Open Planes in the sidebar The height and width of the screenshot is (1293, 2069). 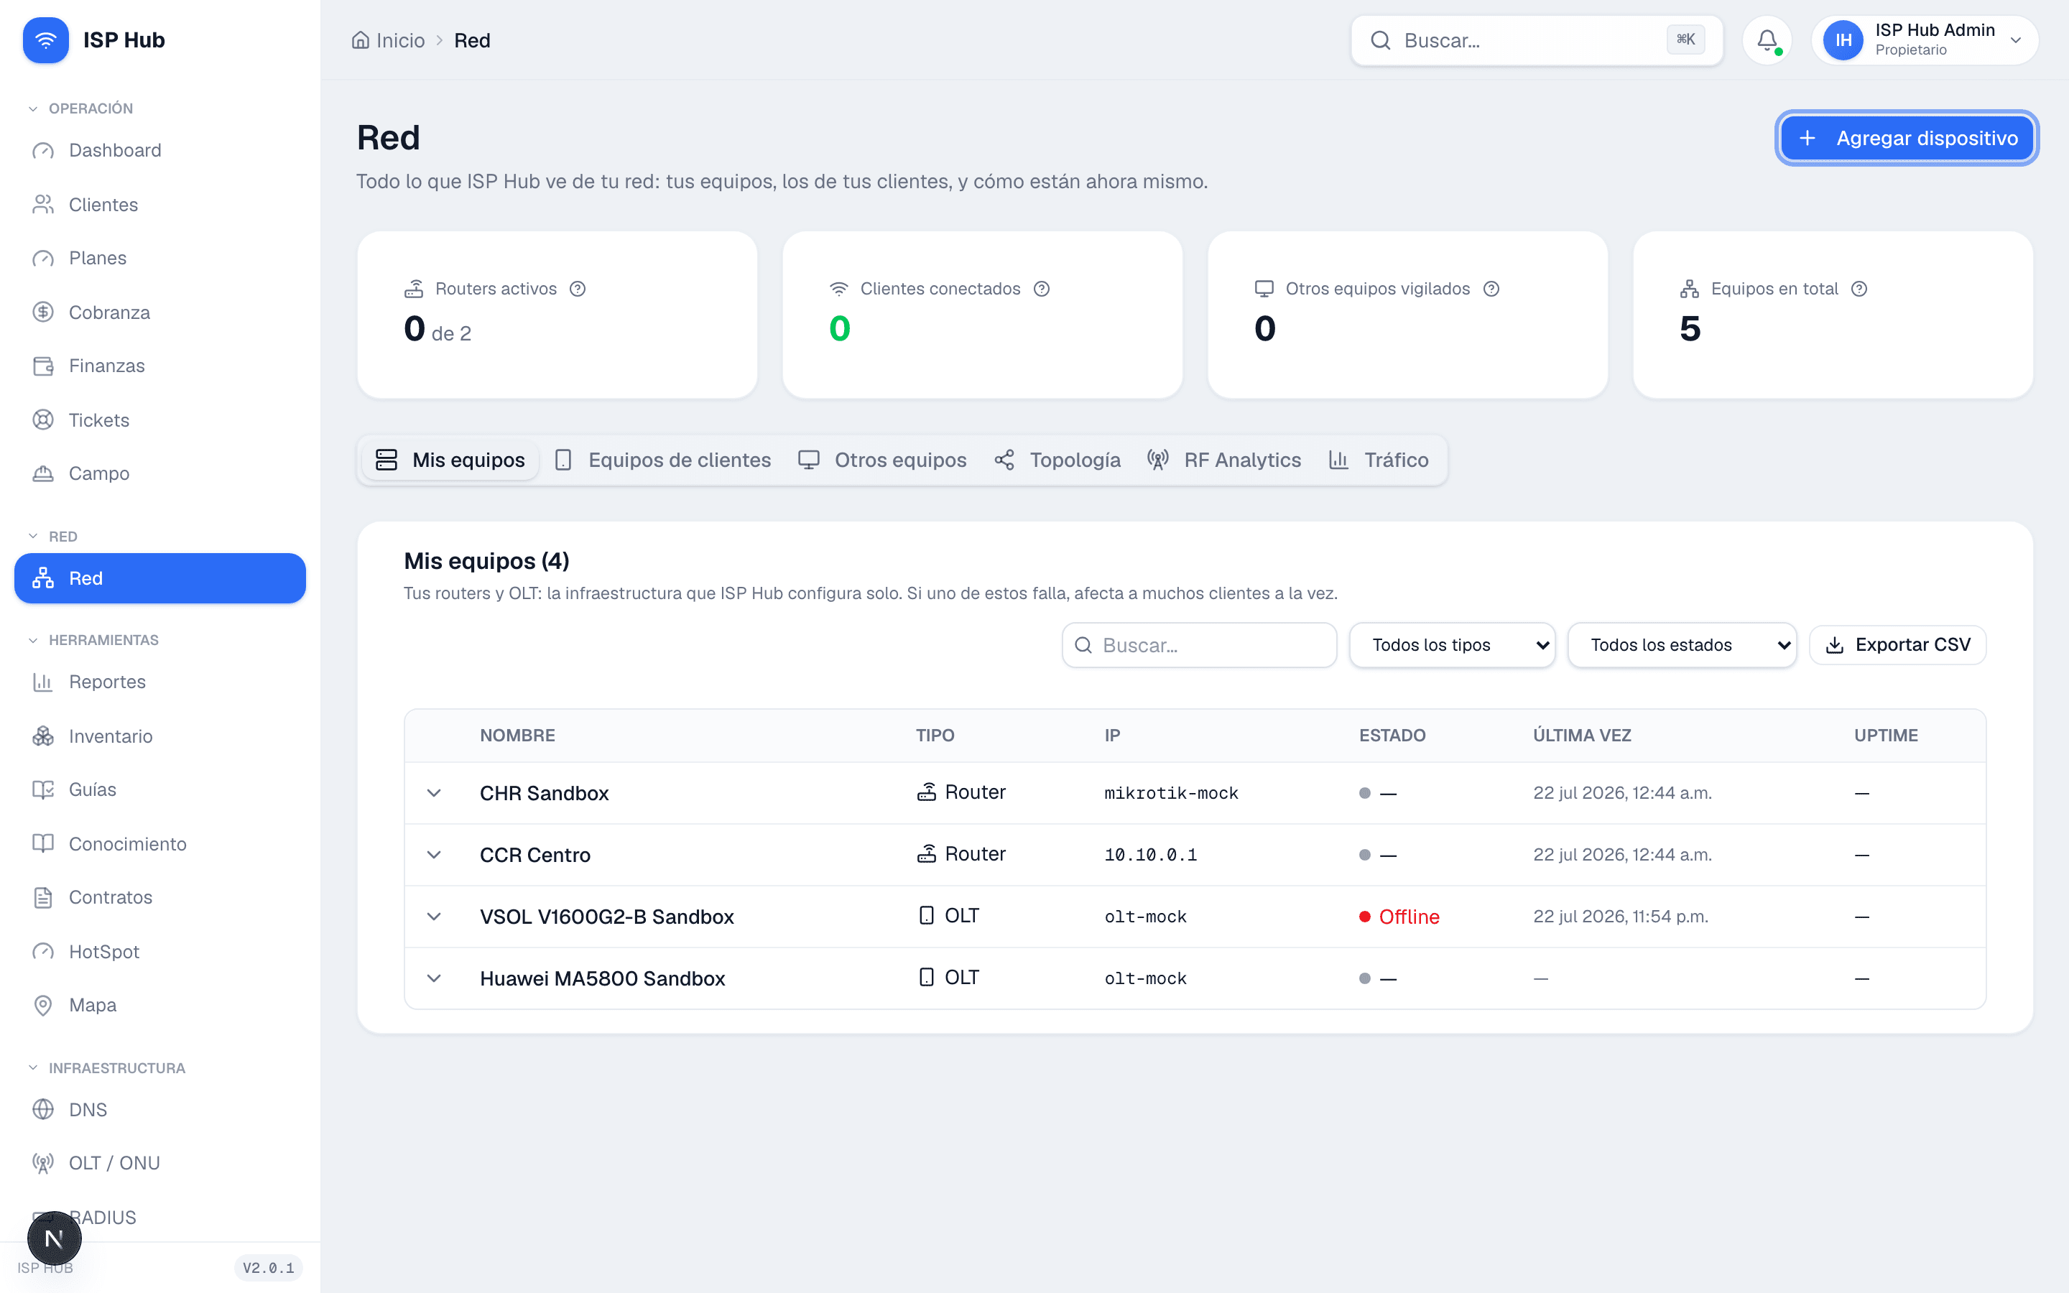click(x=160, y=259)
